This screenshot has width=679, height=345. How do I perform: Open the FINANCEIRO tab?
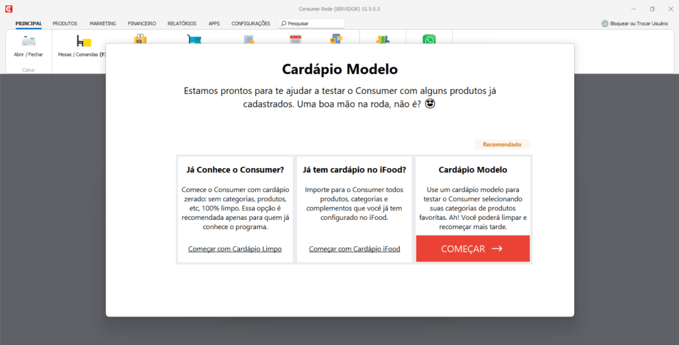142,23
